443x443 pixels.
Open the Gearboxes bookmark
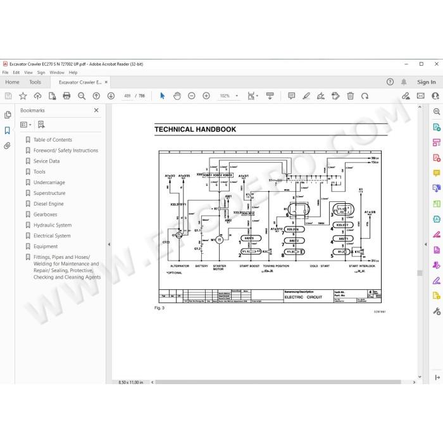[45, 215]
